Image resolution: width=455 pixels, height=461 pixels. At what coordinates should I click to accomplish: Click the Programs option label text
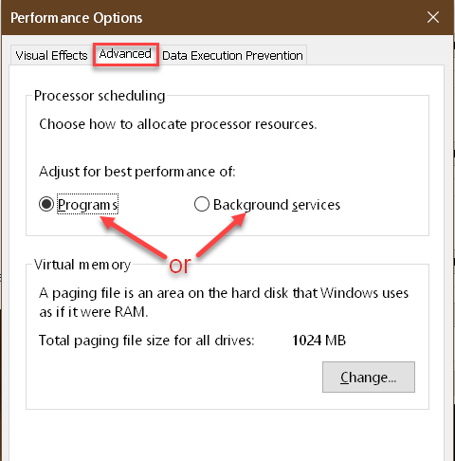(88, 205)
